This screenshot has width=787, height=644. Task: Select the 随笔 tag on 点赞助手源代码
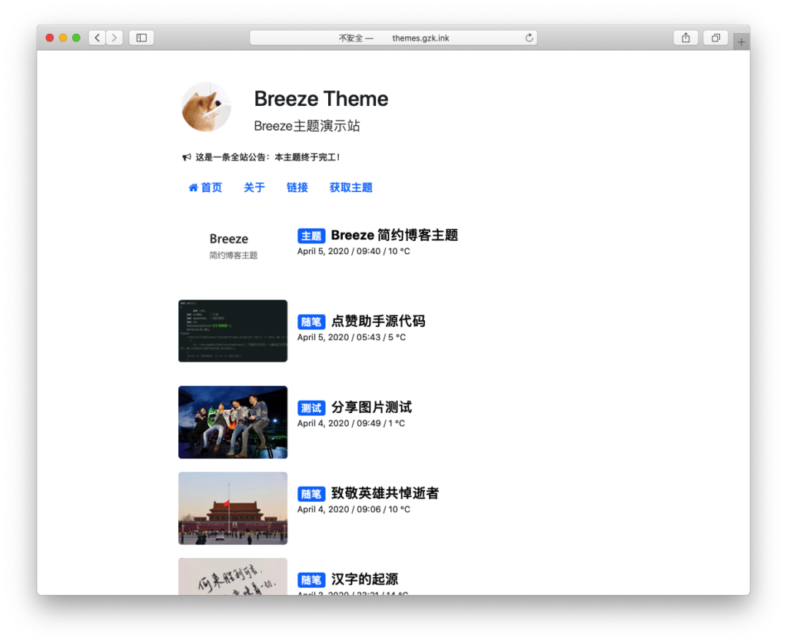pos(311,322)
